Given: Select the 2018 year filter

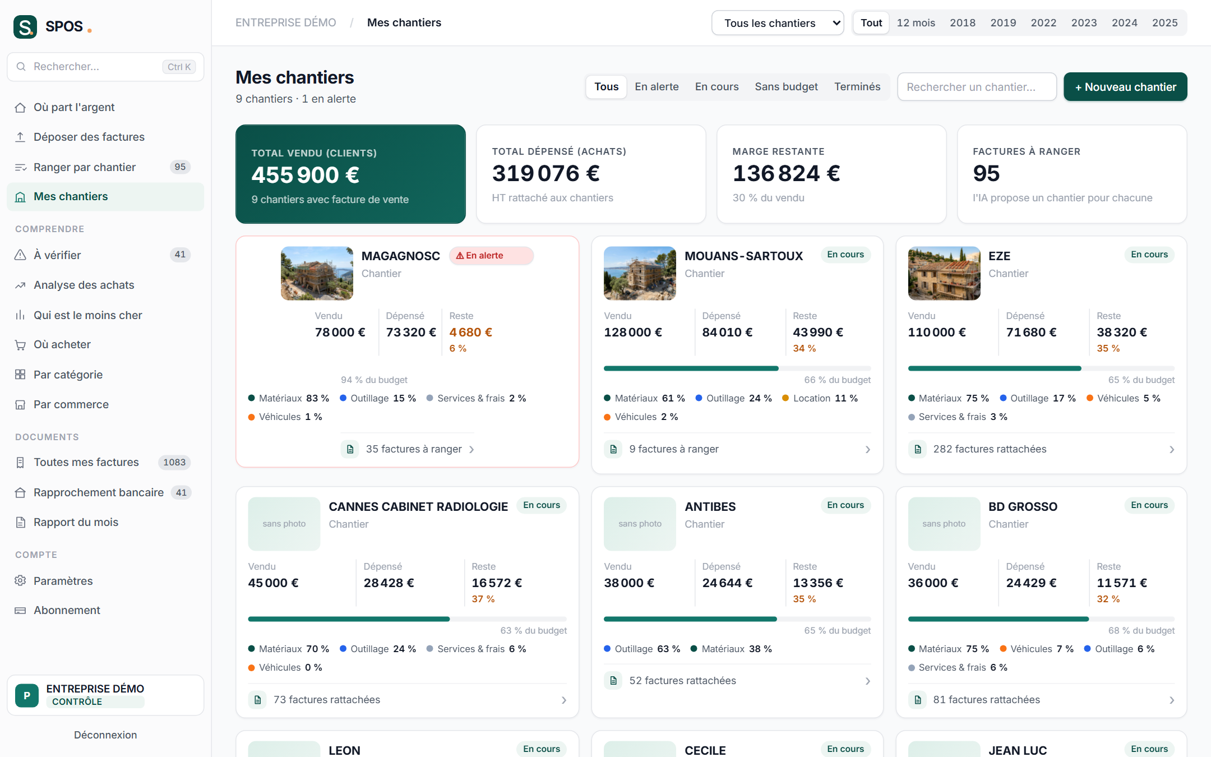Looking at the screenshot, I should (963, 23).
